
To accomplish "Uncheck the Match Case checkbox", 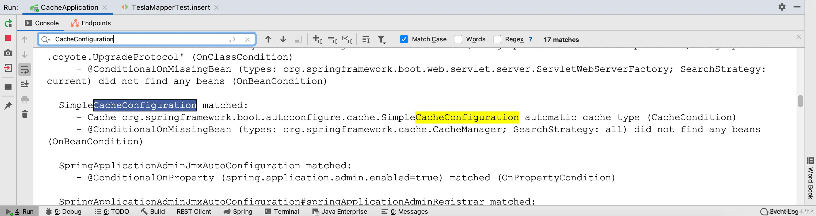I will 404,39.
